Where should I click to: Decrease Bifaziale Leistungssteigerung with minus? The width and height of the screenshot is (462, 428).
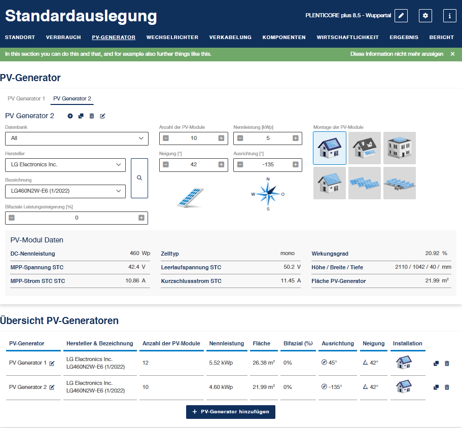coord(12,218)
